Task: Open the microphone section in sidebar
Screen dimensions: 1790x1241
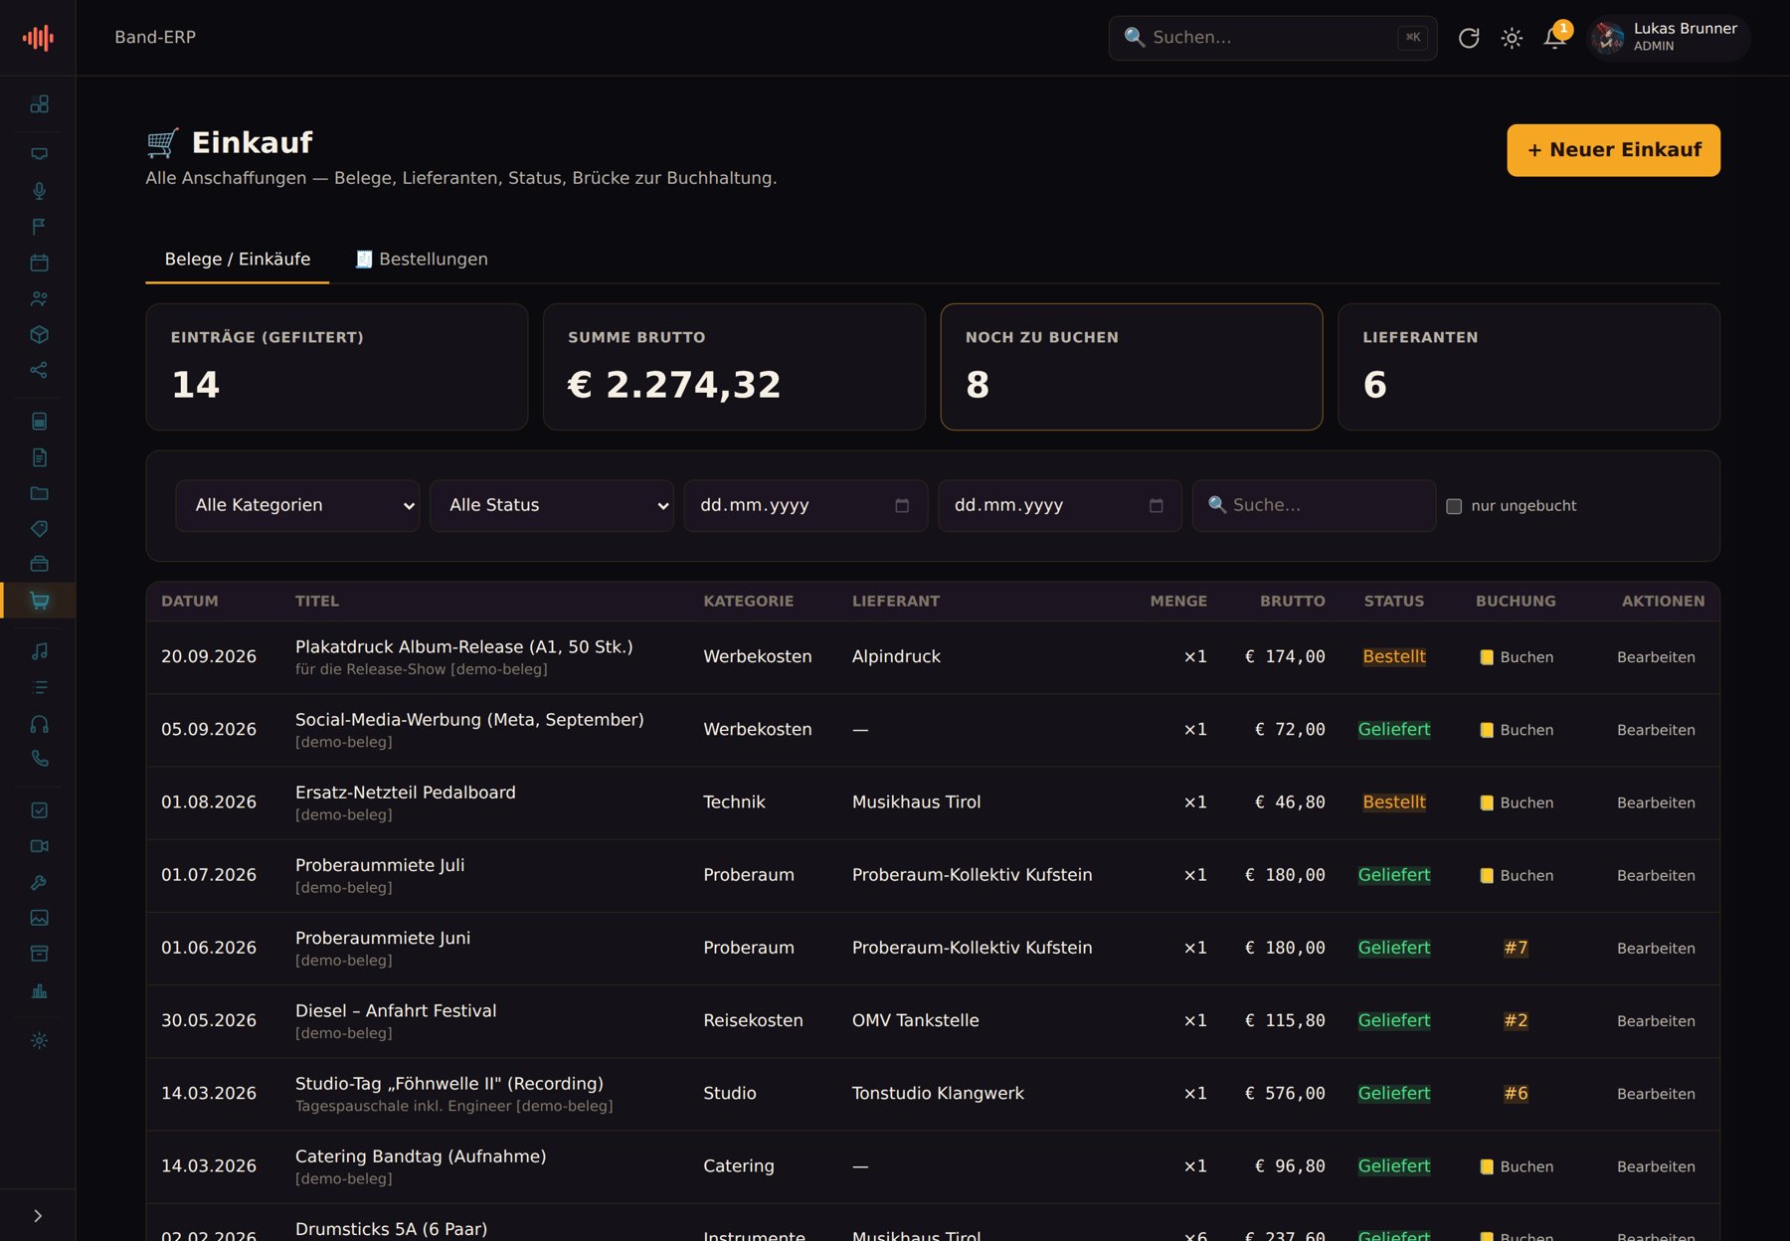Action: (x=39, y=191)
